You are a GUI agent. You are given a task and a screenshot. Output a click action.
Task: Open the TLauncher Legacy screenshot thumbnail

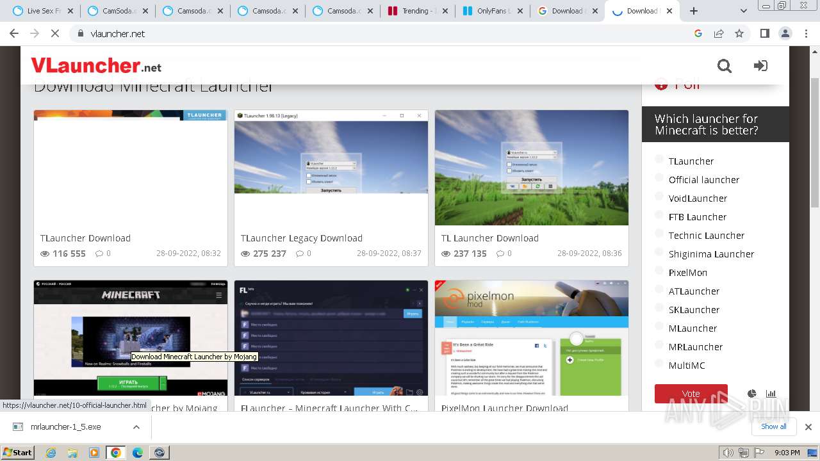(x=331, y=168)
